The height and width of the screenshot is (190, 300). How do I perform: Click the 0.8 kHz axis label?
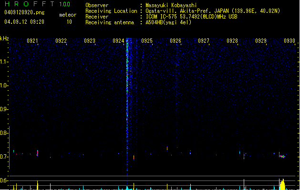[x=4, y=133]
